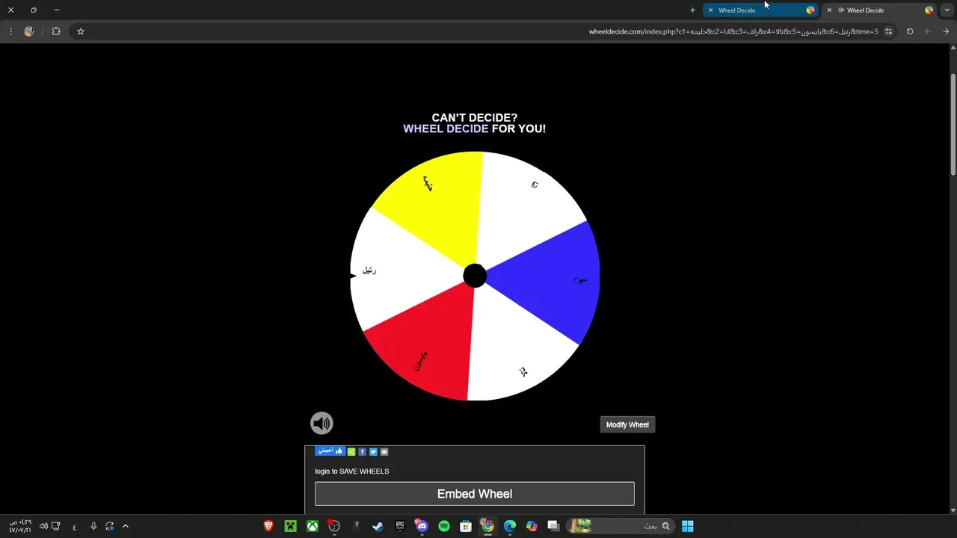Image resolution: width=957 pixels, height=538 pixels.
Task: Reload the page
Action: tap(910, 31)
